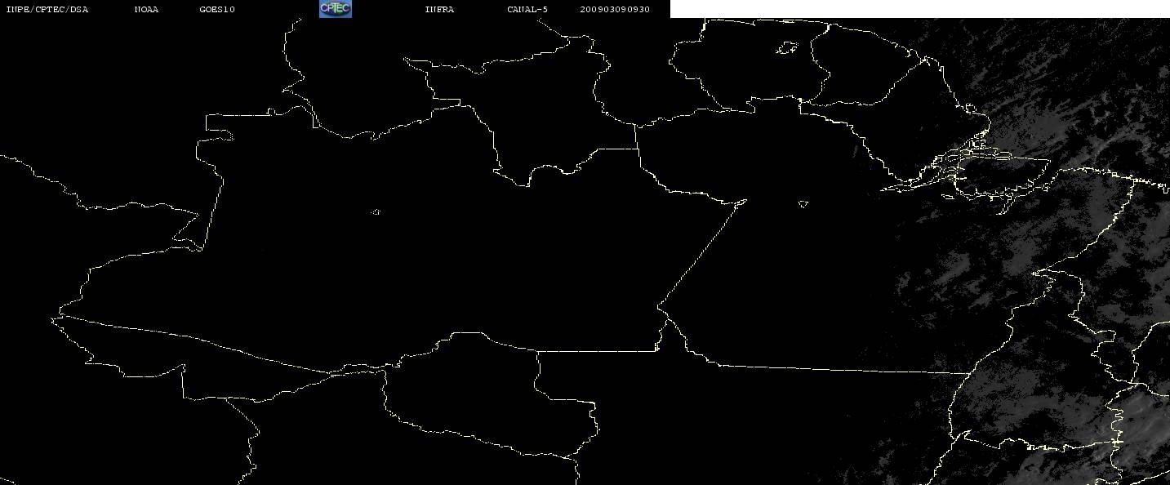
Task: Click the 200903090930 timestamp text
Action: coord(615,9)
